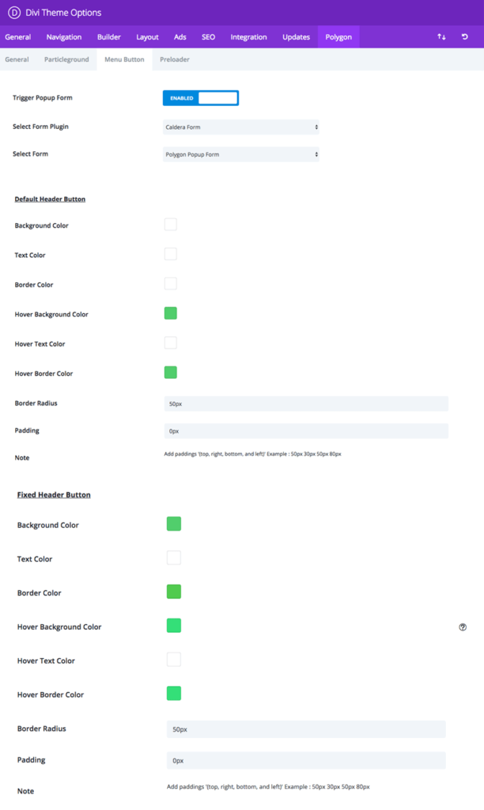
Task: Click the import/export arrows icon
Action: 441,37
